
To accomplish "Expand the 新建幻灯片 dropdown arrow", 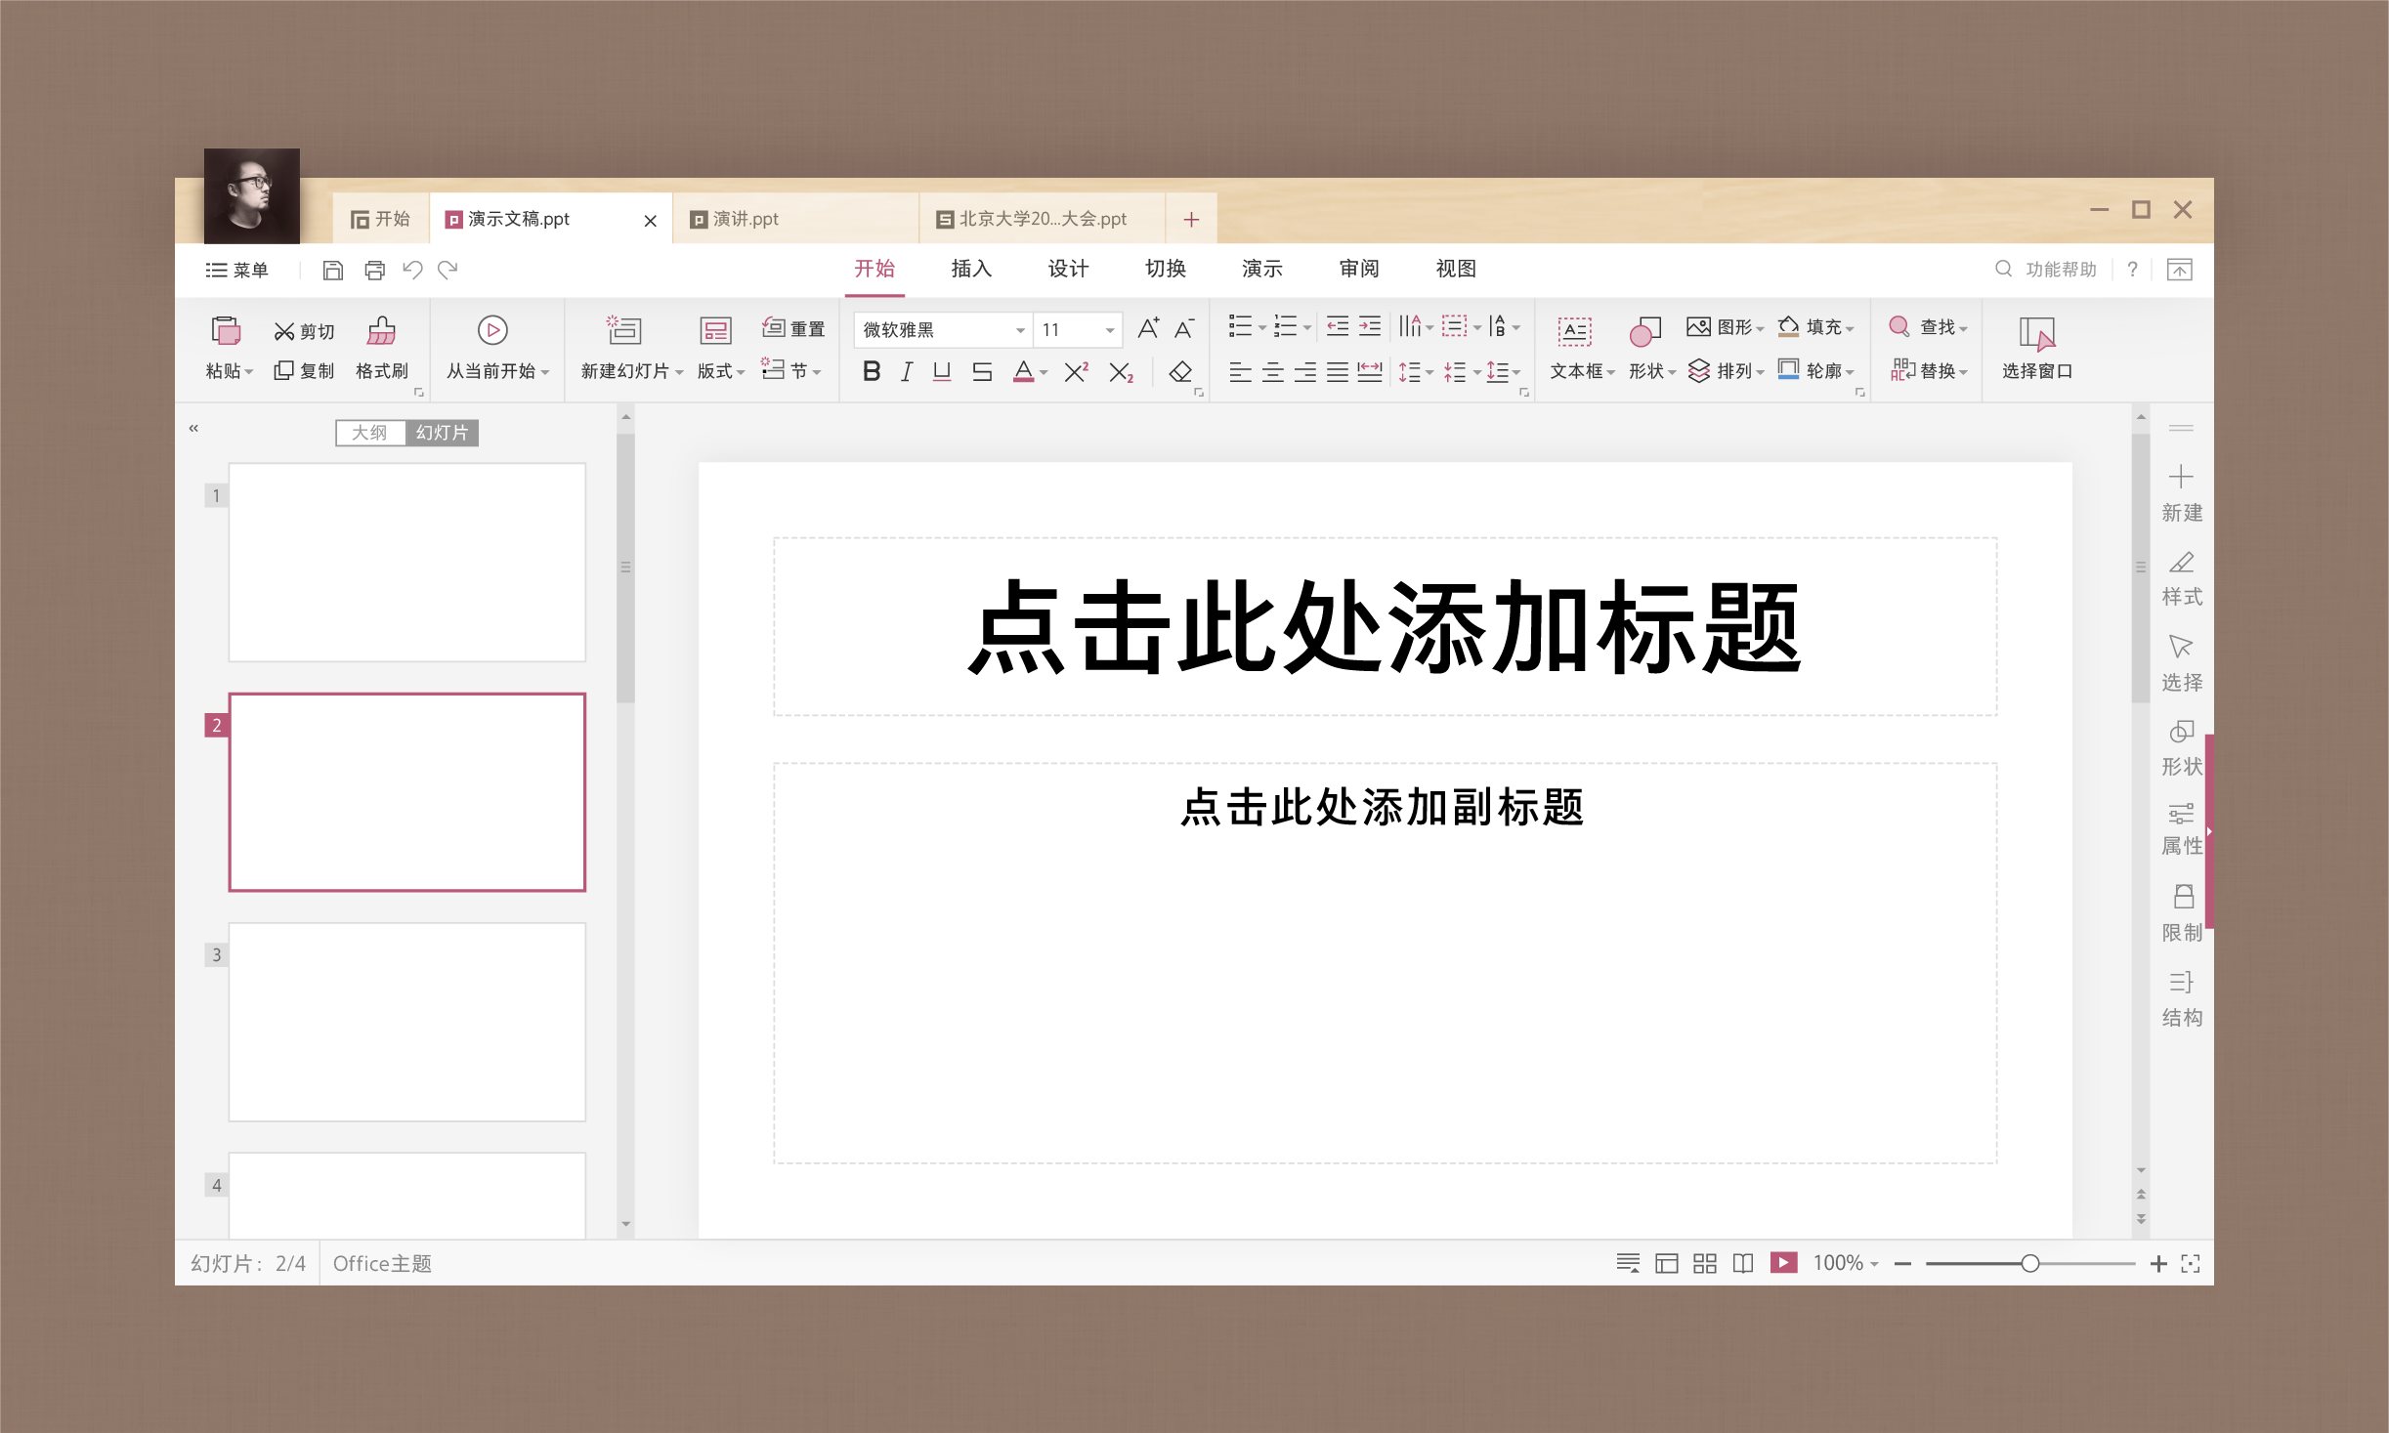I will click(x=679, y=372).
